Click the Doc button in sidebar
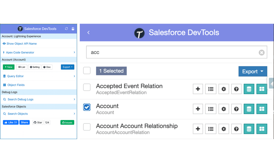Viewport: 274px width, 163px height. (47, 67)
